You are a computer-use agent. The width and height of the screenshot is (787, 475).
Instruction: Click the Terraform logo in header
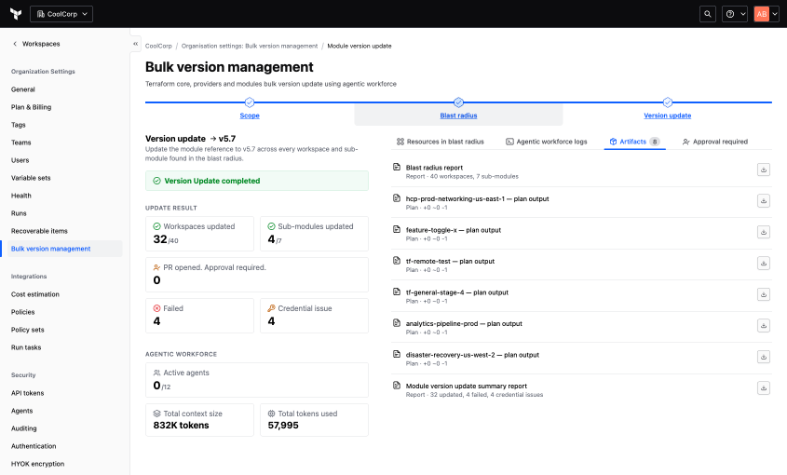coord(16,14)
